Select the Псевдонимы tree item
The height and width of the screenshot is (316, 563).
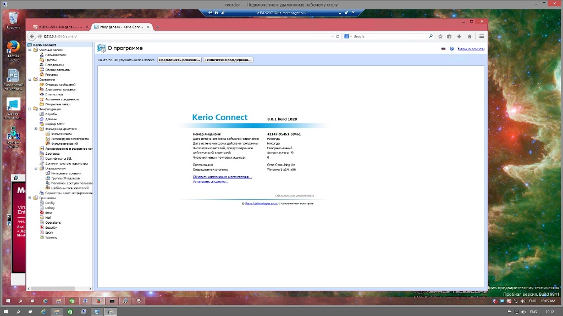point(54,65)
